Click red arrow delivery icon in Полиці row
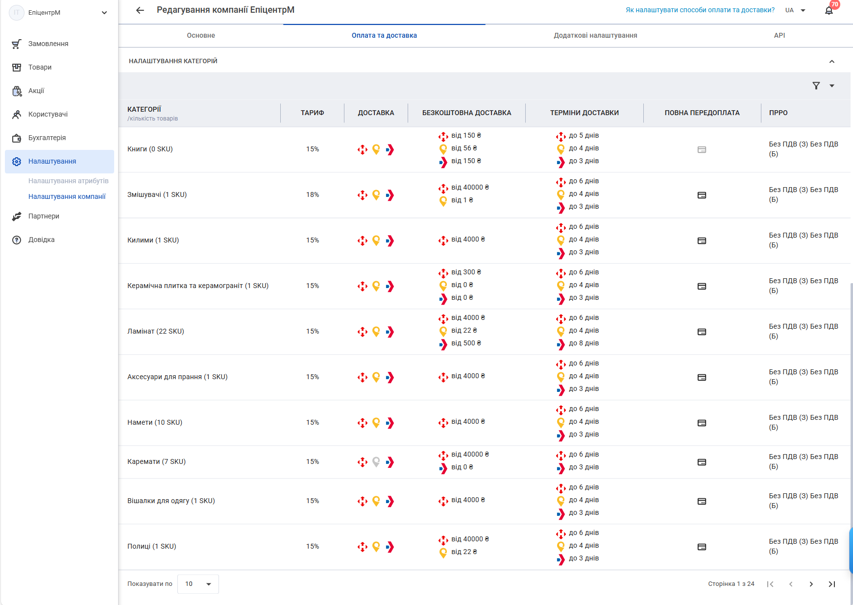 click(390, 547)
